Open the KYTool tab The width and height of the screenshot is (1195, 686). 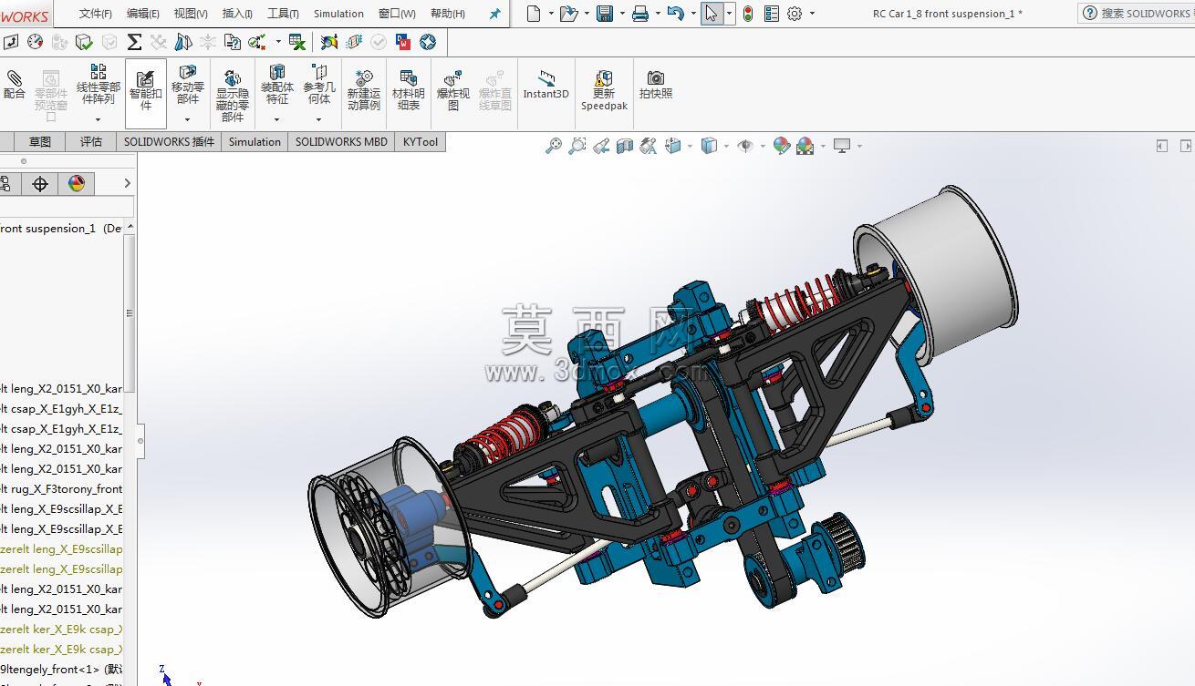point(421,142)
